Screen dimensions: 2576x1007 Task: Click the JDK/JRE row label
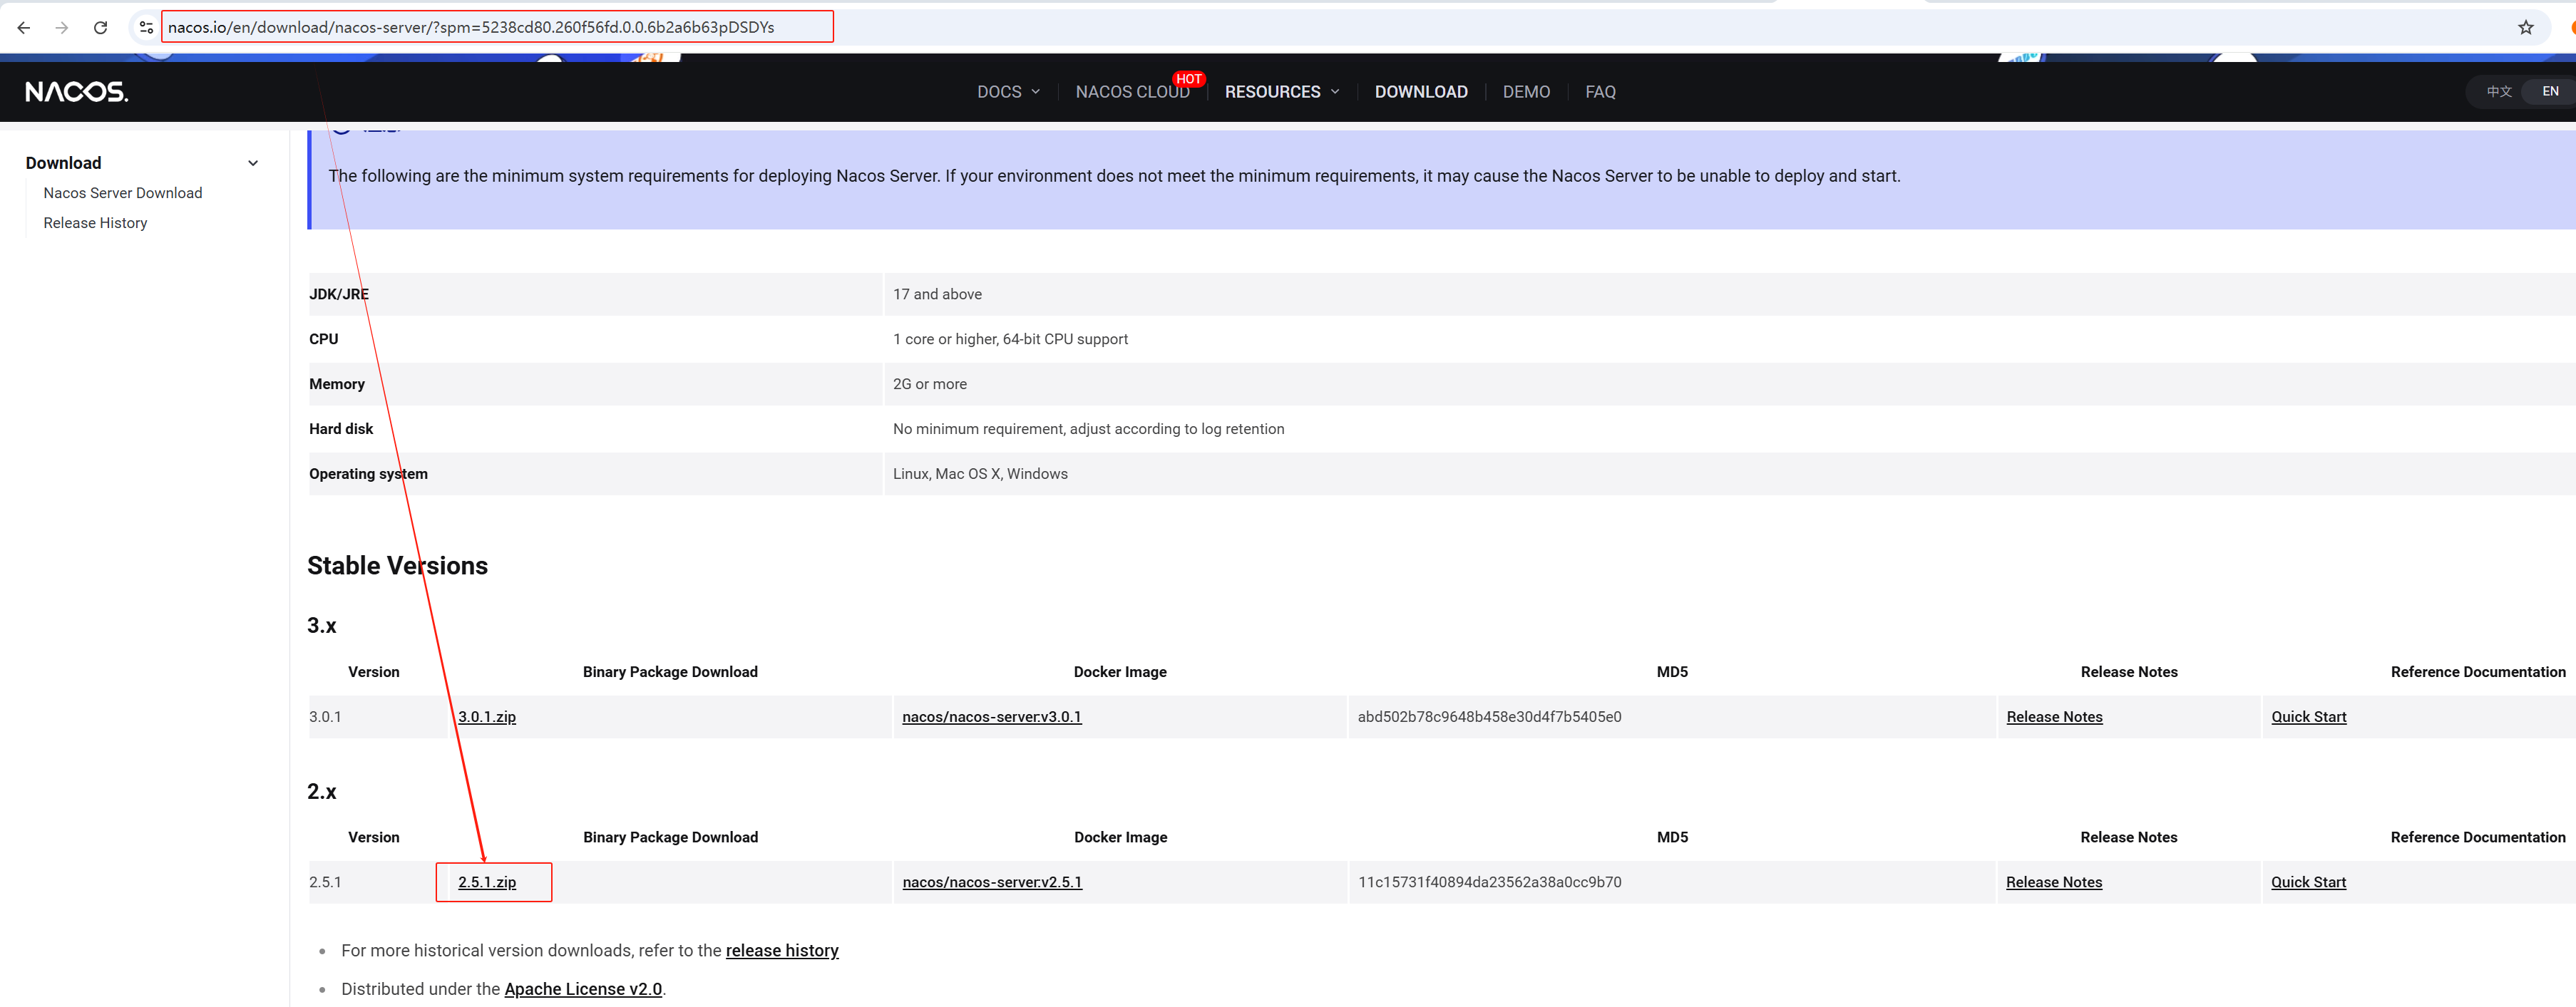click(339, 294)
